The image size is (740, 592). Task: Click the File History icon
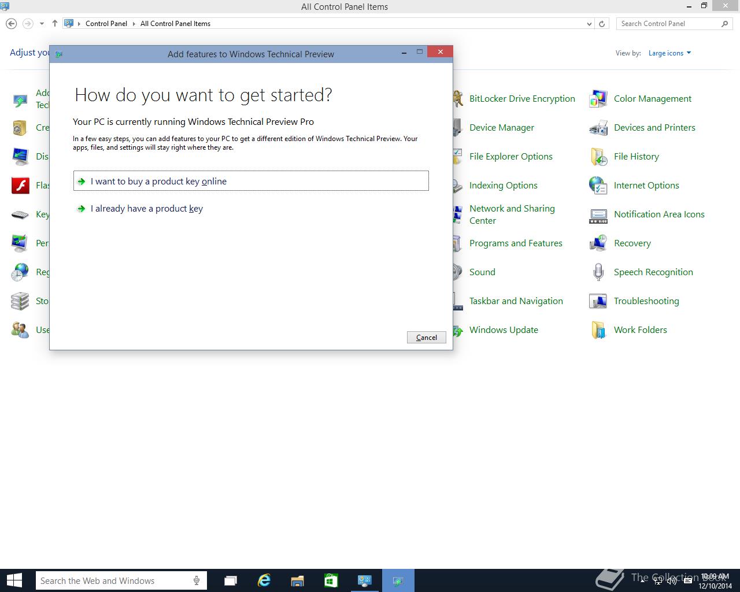click(x=598, y=157)
